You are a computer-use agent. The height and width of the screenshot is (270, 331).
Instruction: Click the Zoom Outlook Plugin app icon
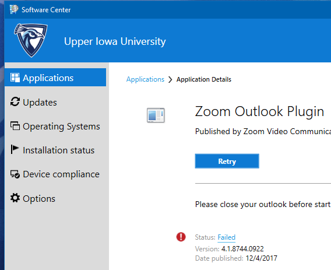tap(156, 115)
